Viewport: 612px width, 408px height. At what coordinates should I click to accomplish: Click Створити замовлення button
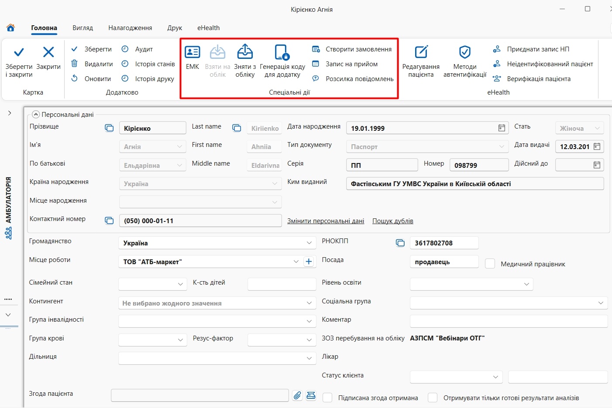click(352, 49)
